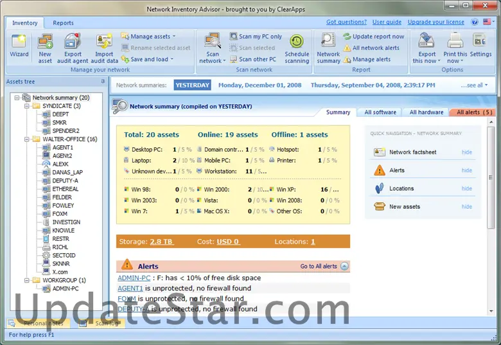Screen dimensions: 501x345
Task: Click the Locations count 1 link
Action: click(x=313, y=242)
